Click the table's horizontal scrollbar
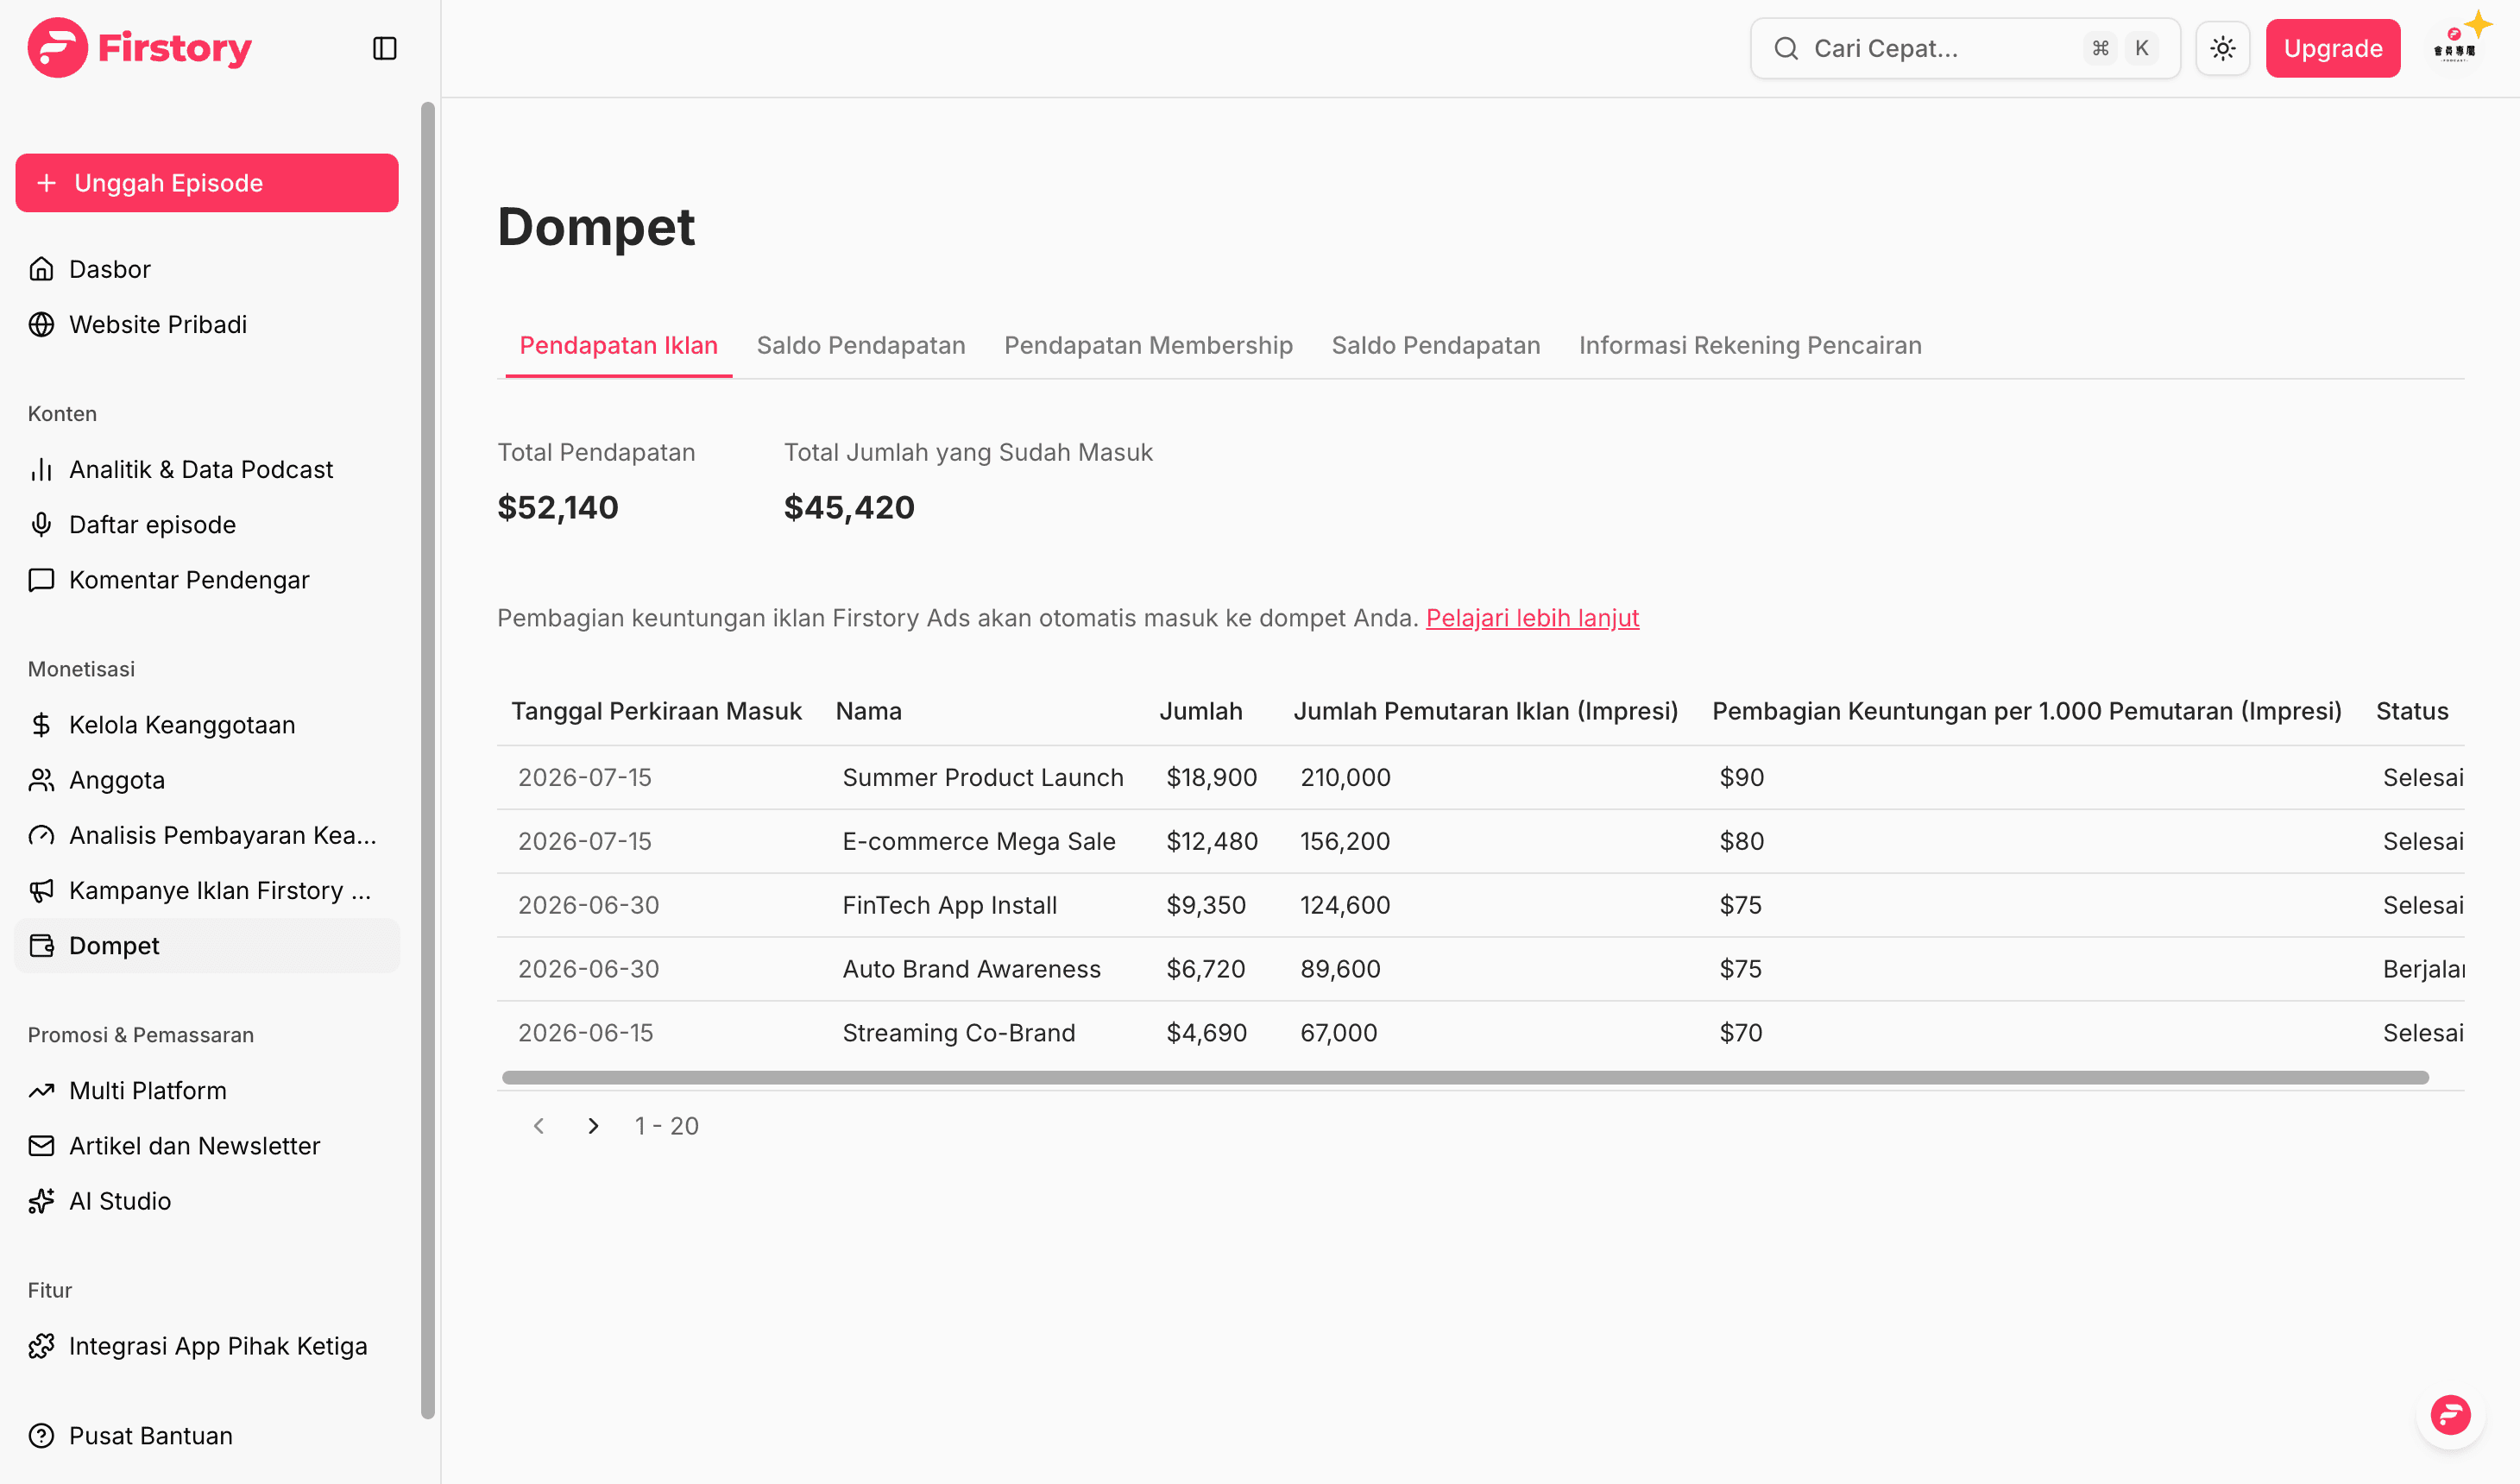Viewport: 2520px width, 1484px height. point(1465,1077)
